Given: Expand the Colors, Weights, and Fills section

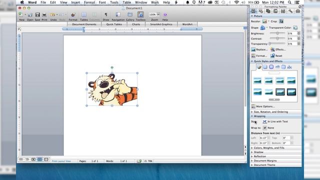Looking at the screenshot, I should tap(252, 148).
